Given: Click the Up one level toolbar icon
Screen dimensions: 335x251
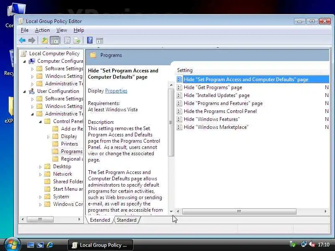Looking at the screenshot, I should pyautogui.click(x=44, y=40).
